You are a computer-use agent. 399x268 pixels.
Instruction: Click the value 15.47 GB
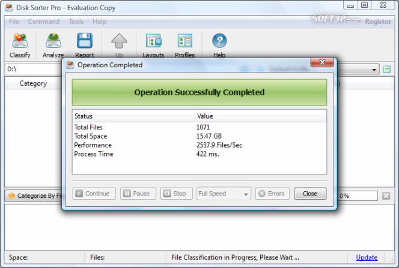209,136
